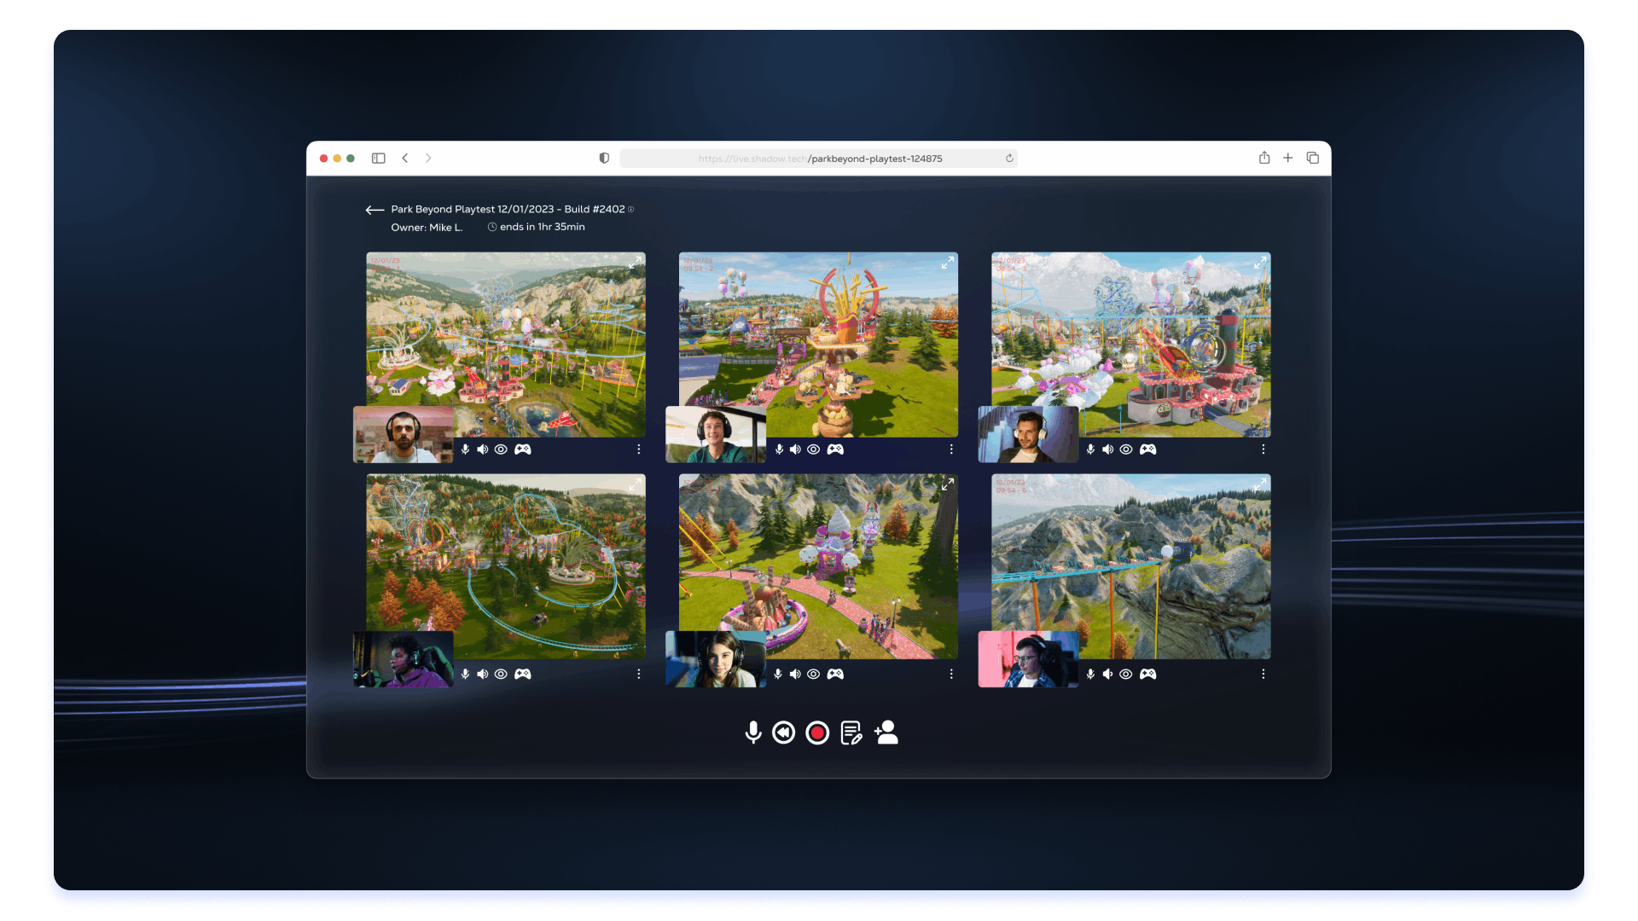The width and height of the screenshot is (1638, 921).
Task: Invite a participant with the add-person icon
Action: [886, 733]
